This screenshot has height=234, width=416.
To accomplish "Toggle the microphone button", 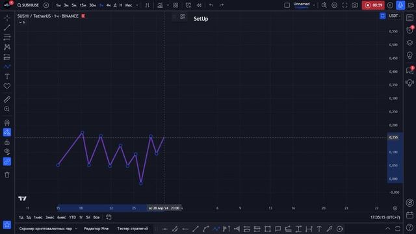I will click(400, 5).
